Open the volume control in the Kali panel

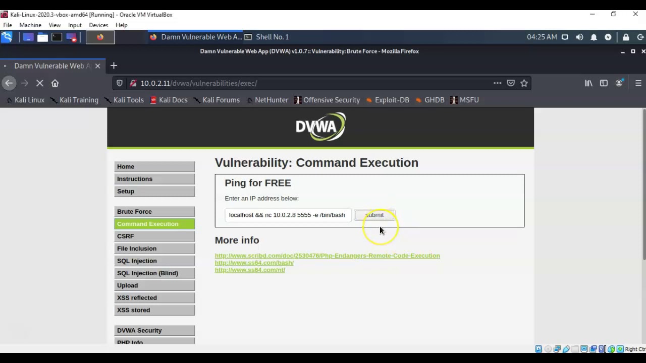579,37
